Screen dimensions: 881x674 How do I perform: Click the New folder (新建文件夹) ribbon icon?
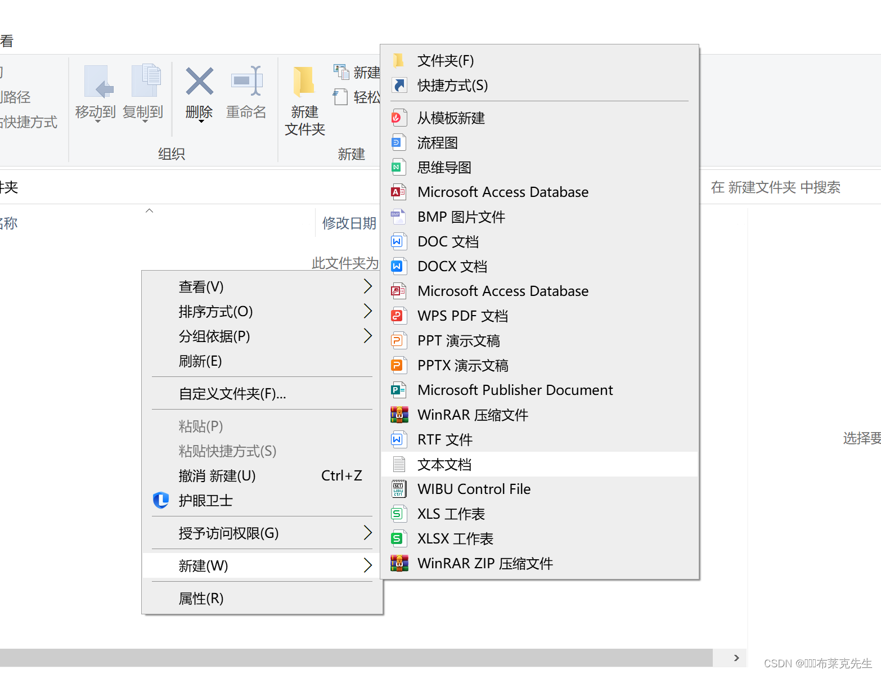tap(304, 83)
